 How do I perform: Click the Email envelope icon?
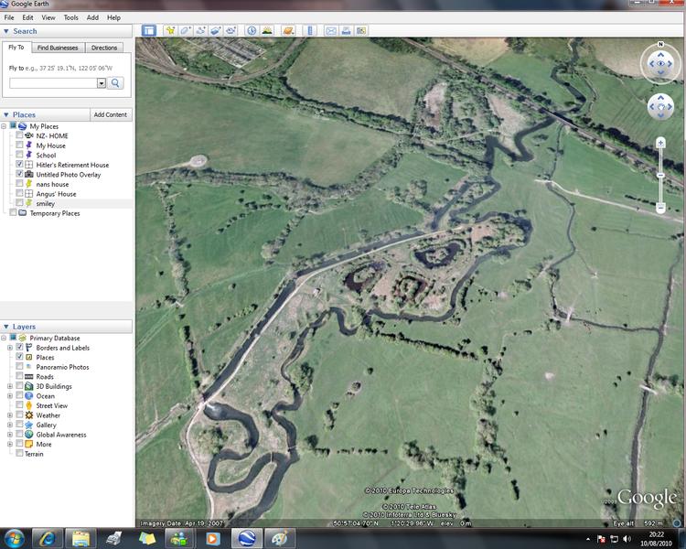coord(331,30)
